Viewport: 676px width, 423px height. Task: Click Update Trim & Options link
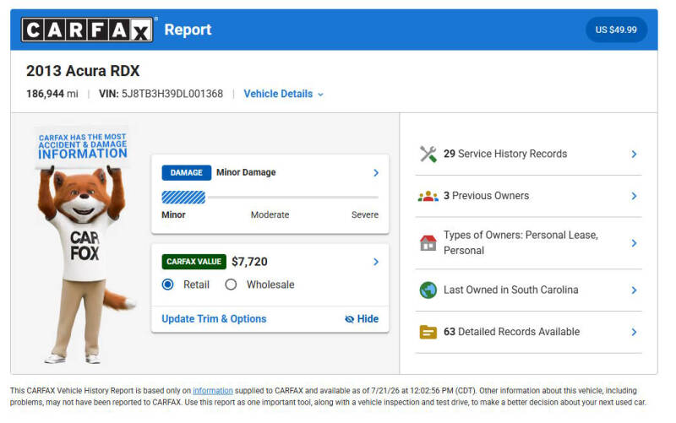214,319
